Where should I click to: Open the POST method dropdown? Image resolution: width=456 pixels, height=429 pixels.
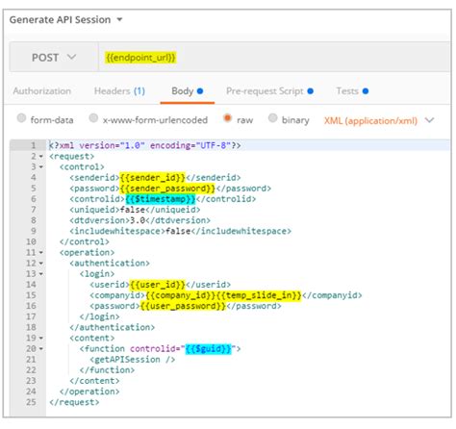(54, 58)
